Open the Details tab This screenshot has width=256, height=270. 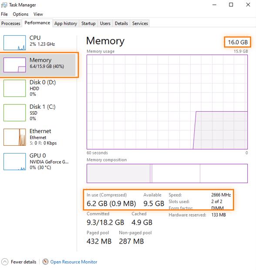click(x=121, y=23)
